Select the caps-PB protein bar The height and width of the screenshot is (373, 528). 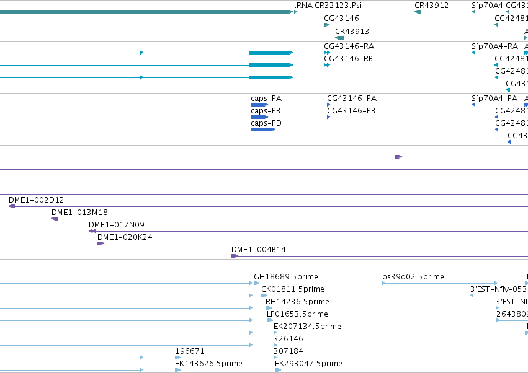pyautogui.click(x=259, y=117)
